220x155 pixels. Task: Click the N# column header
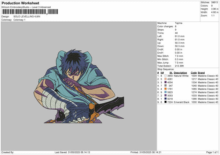pyautogui.click(x=162, y=73)
